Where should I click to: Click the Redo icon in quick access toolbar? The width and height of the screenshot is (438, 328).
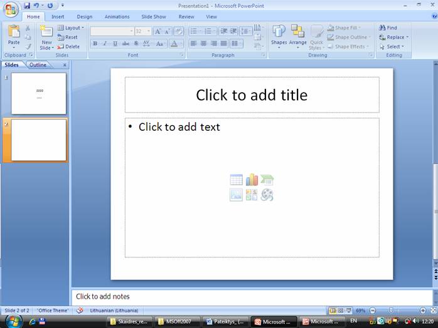pyautogui.click(x=50, y=6)
